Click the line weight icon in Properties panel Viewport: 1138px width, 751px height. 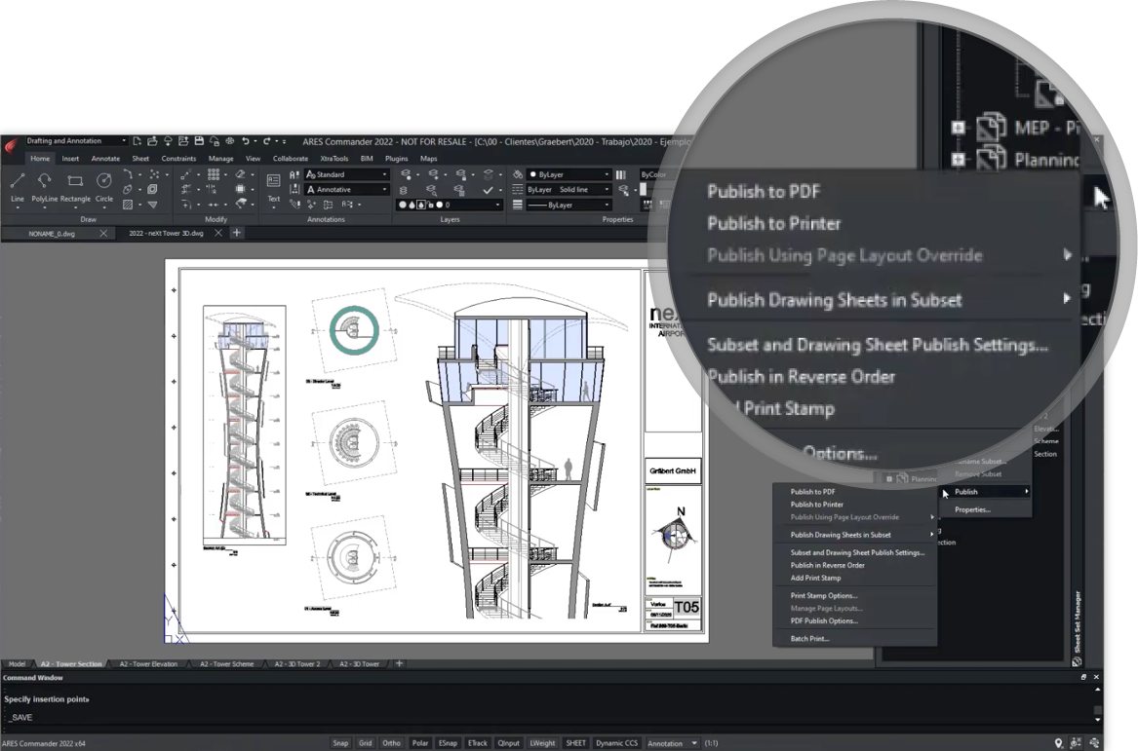518,206
